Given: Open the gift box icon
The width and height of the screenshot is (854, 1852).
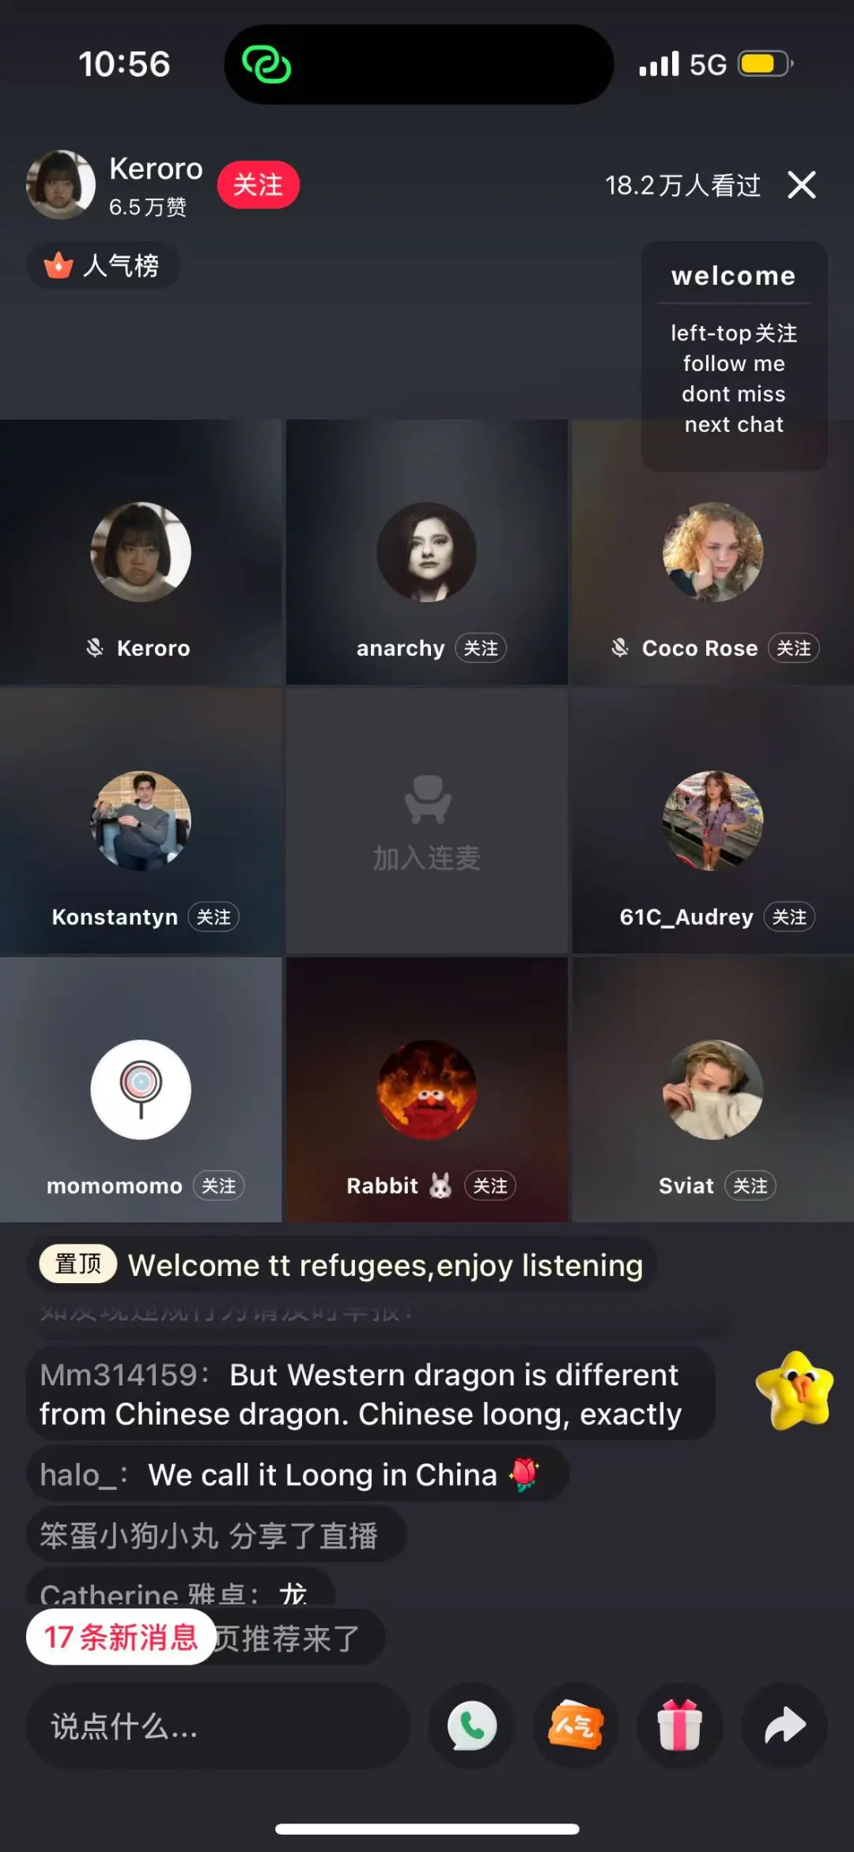Looking at the screenshot, I should 680,1725.
